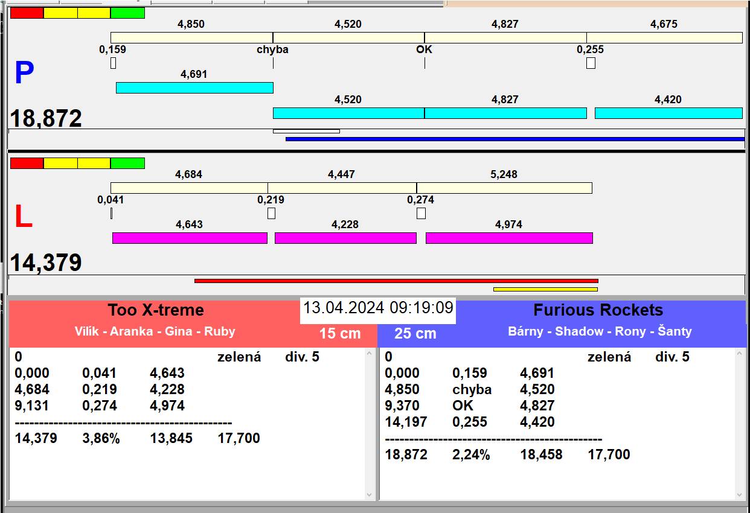Image resolution: width=750 pixels, height=513 pixels.
Task: Click the Too X-treme team name header
Action: [x=156, y=310]
